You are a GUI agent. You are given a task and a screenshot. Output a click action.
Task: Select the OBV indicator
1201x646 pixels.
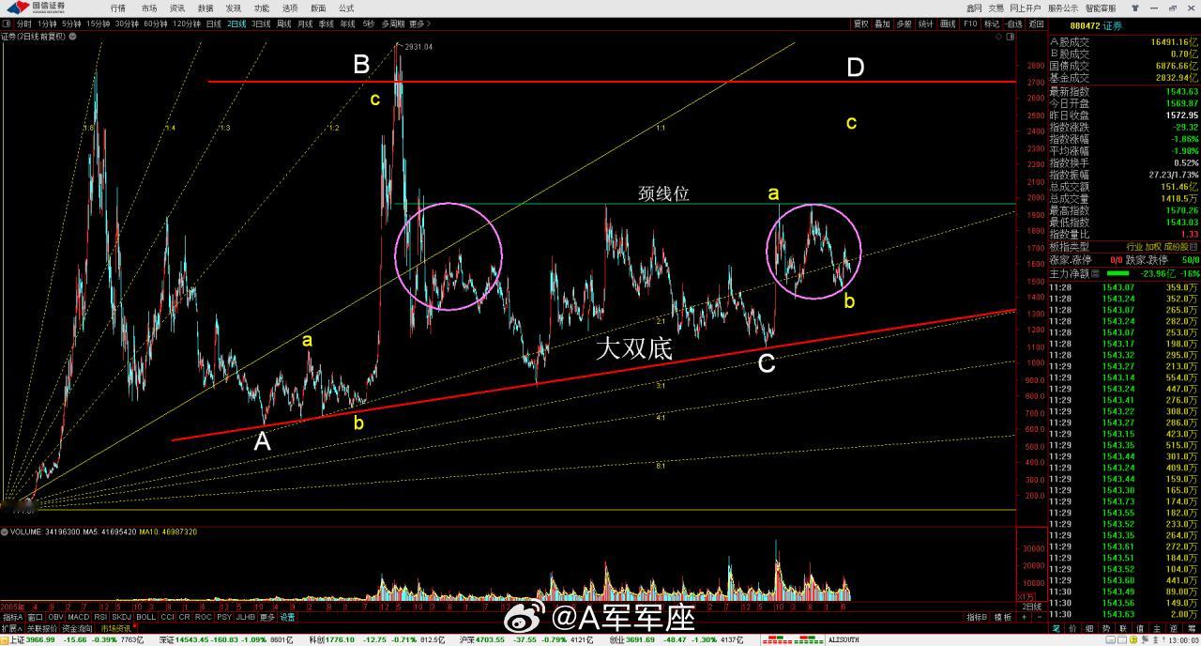coord(55,618)
